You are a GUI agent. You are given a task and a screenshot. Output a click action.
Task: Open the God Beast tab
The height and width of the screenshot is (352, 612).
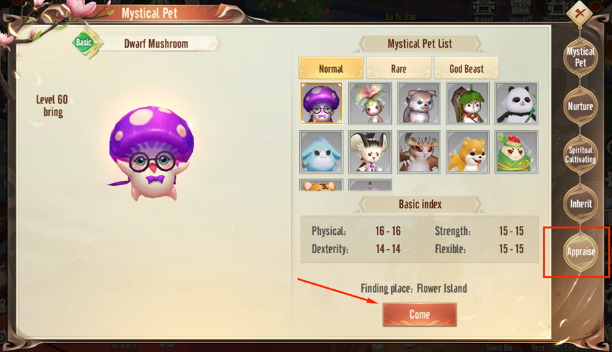466,68
